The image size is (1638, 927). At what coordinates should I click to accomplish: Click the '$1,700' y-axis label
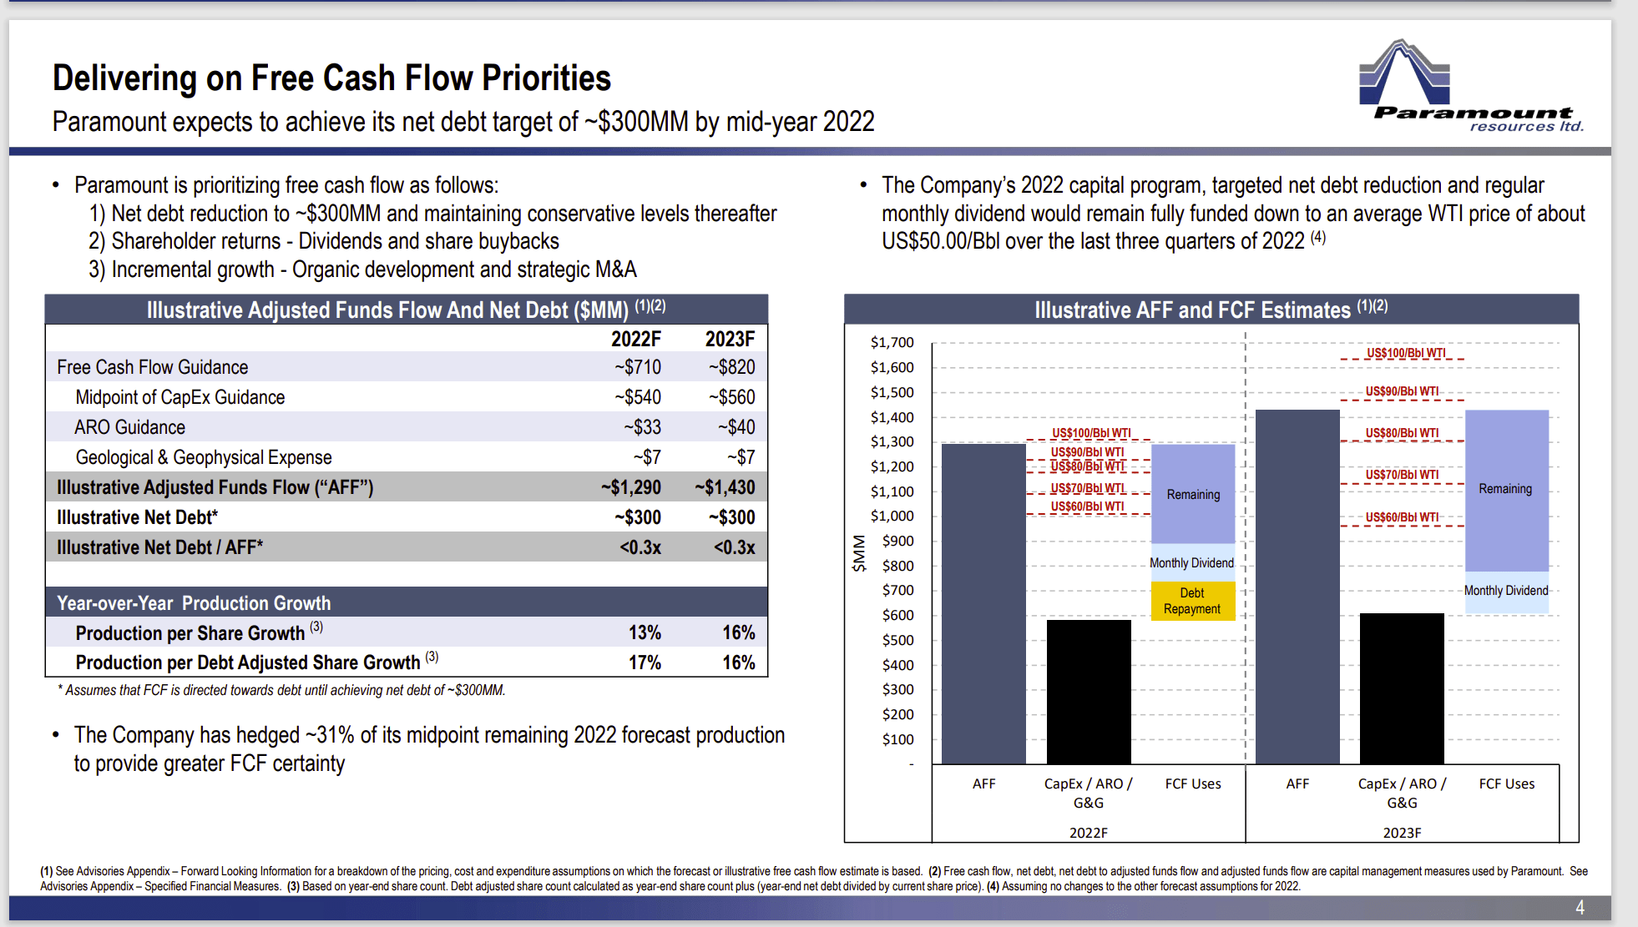(x=892, y=342)
